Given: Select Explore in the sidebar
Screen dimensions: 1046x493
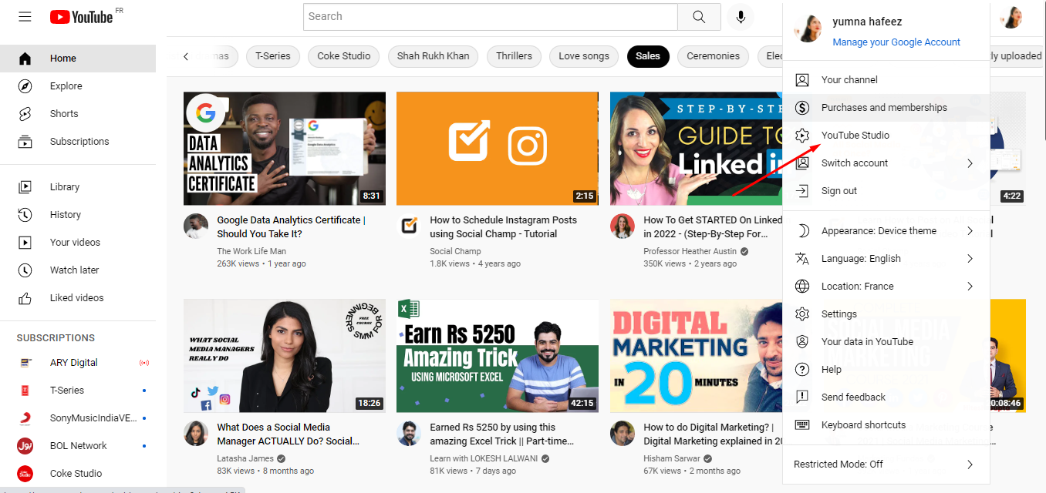Looking at the screenshot, I should point(65,86).
